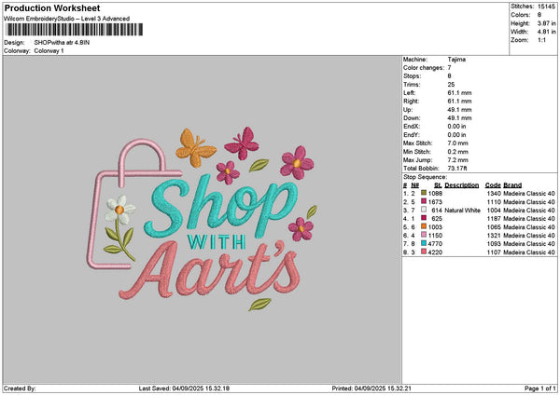Click 'Page 1 of 1' in footer
The image size is (560, 395).
540,388
